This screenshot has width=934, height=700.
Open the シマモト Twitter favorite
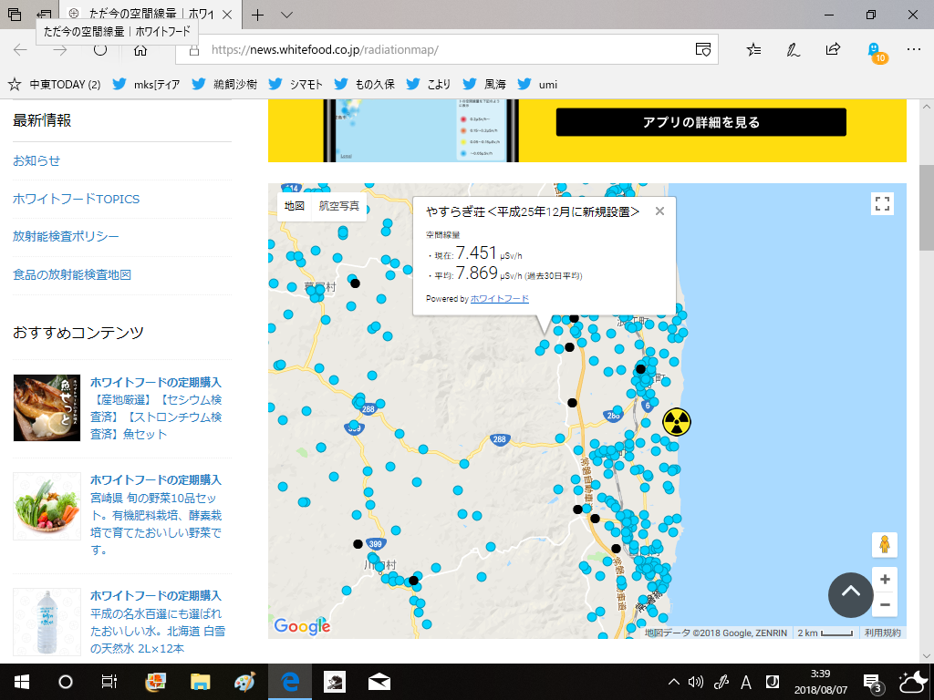[x=295, y=85]
